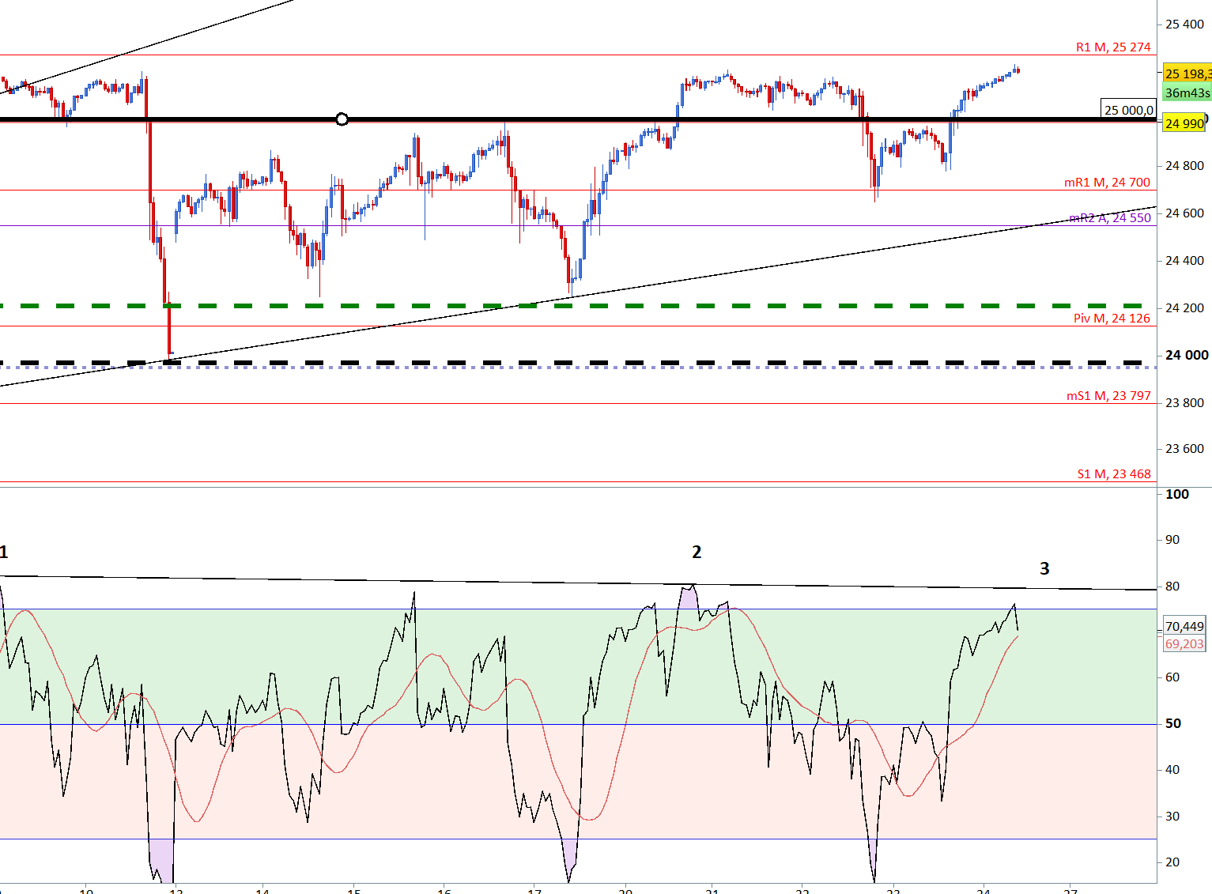Click the bold "100" RSI scale label
Viewport: 1212px width, 894px height.
click(x=1177, y=494)
